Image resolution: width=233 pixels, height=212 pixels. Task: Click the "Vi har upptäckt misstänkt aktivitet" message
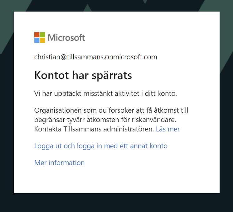[x=105, y=93]
